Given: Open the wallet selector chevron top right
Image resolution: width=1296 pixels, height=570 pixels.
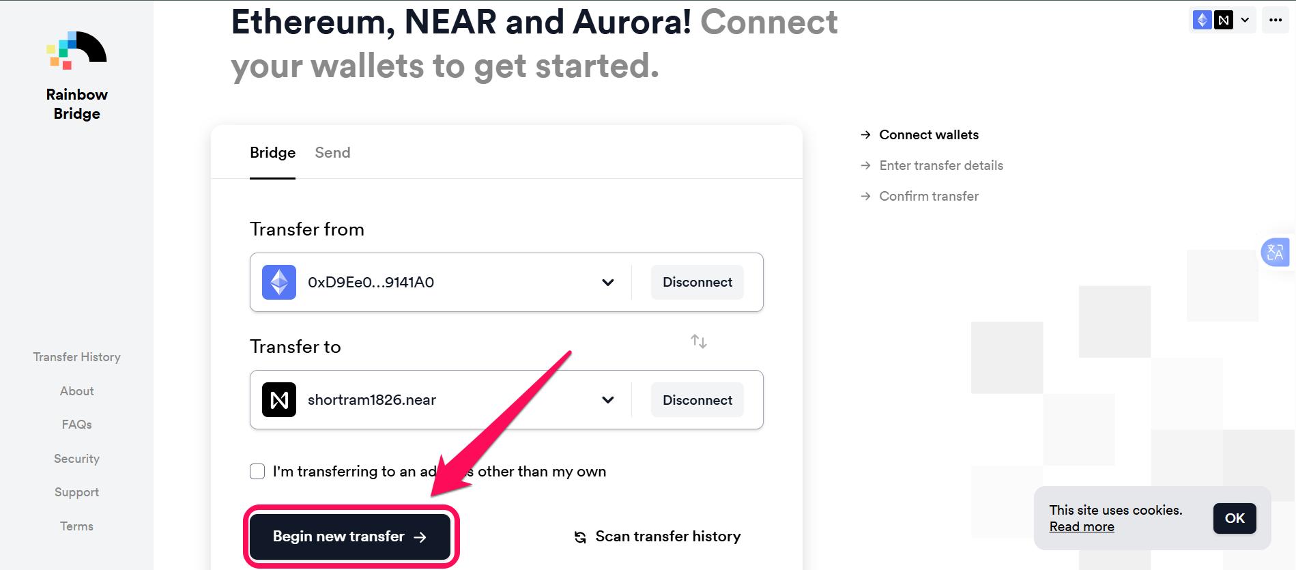Looking at the screenshot, I should (1243, 20).
